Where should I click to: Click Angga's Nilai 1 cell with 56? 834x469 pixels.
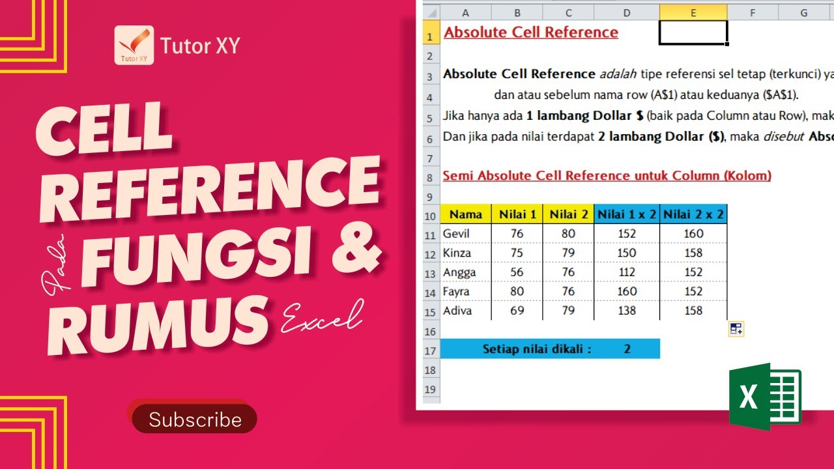(517, 272)
